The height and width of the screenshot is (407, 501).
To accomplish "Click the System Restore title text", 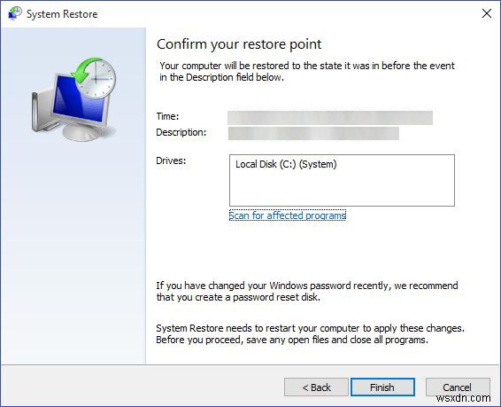I will point(62,14).
